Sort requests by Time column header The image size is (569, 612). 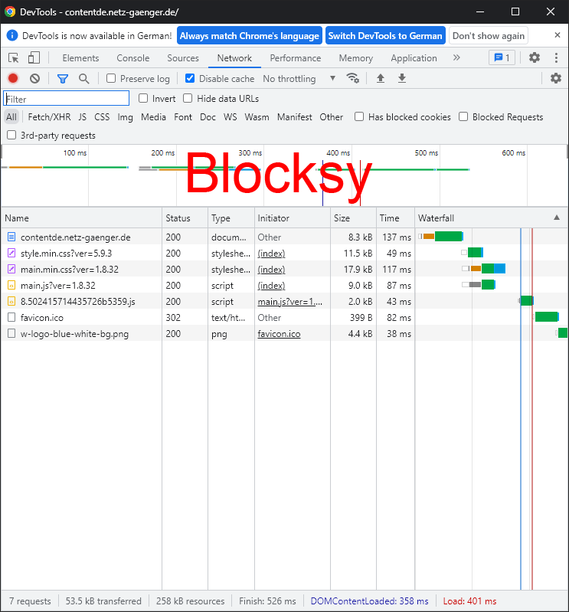point(395,218)
